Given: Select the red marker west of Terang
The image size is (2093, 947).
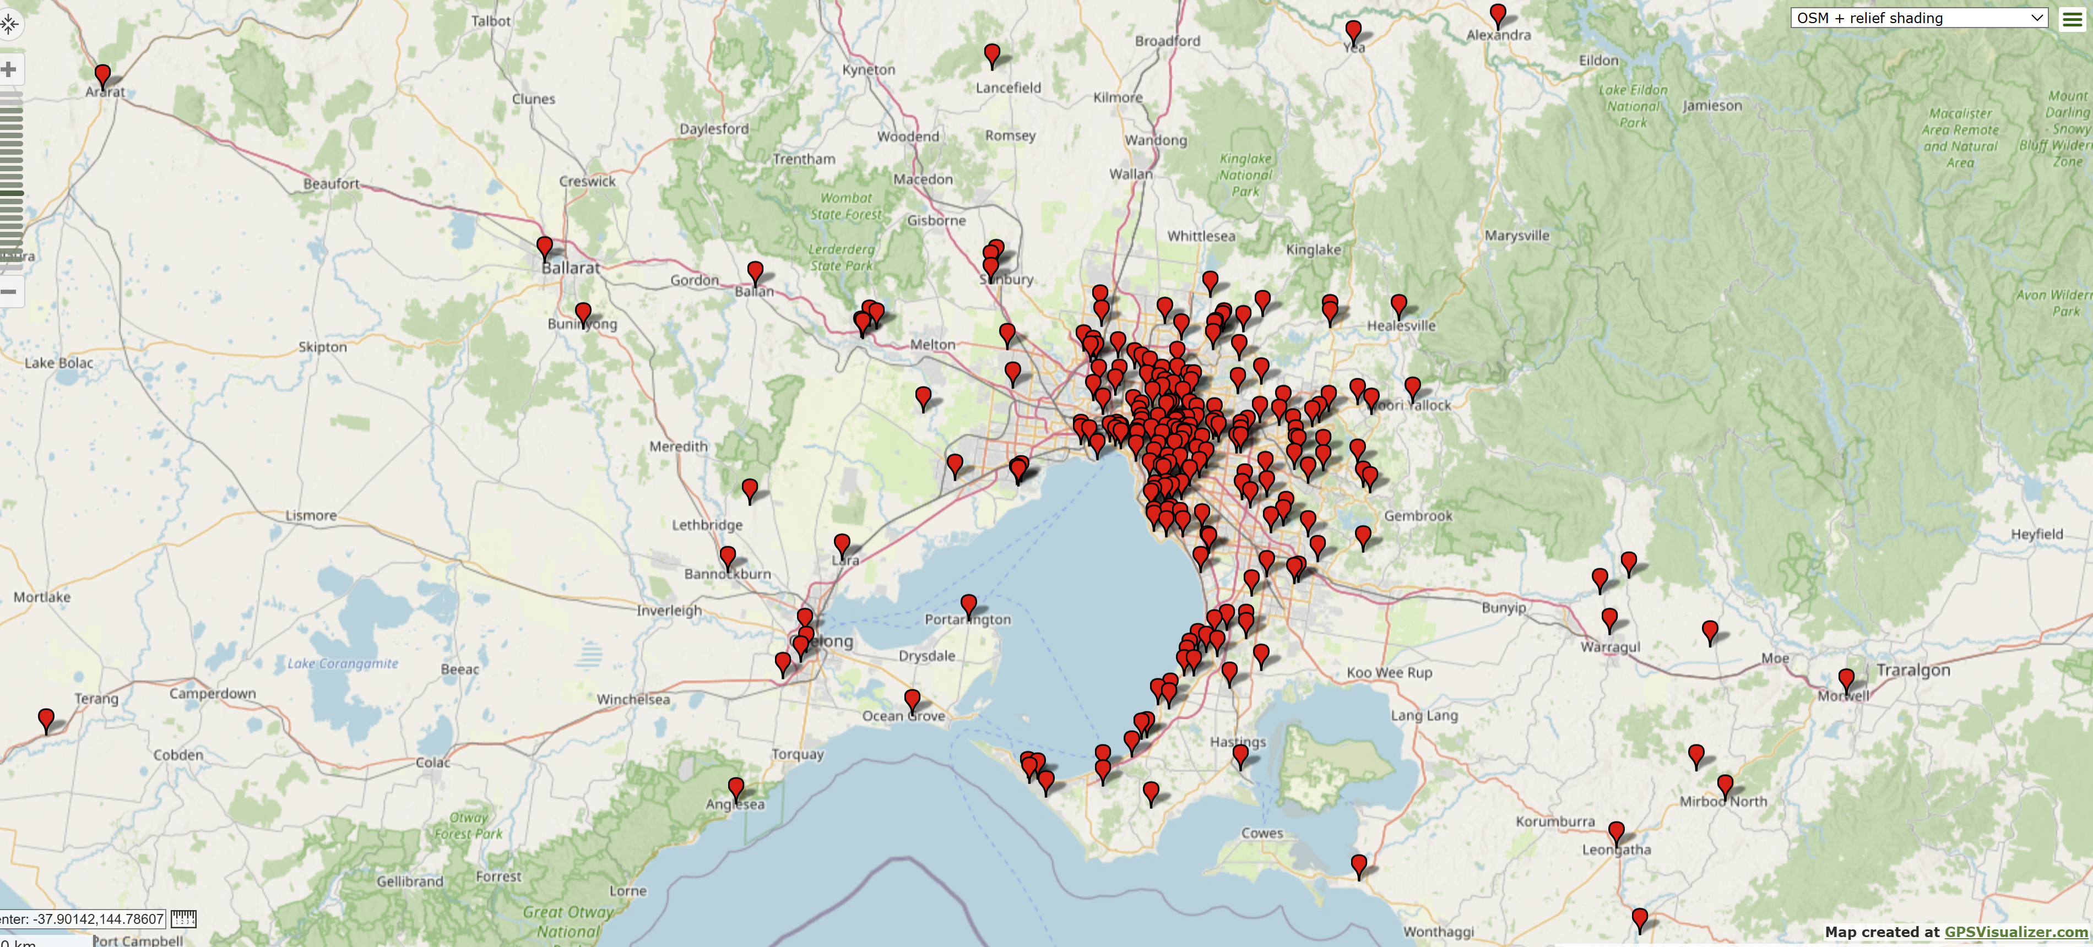Looking at the screenshot, I should pyautogui.click(x=46, y=721).
